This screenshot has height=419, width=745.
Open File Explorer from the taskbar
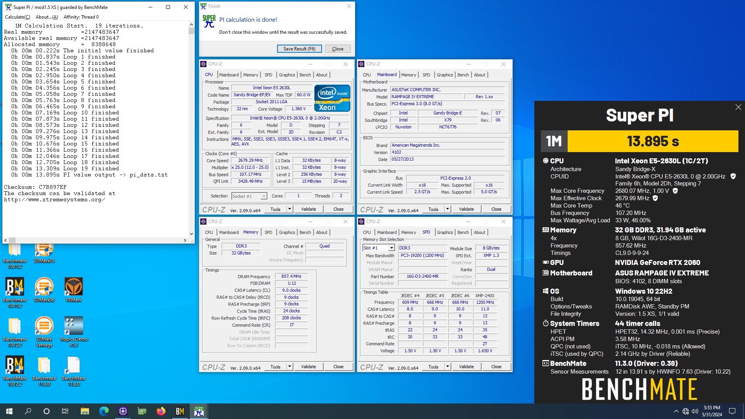tap(85, 411)
